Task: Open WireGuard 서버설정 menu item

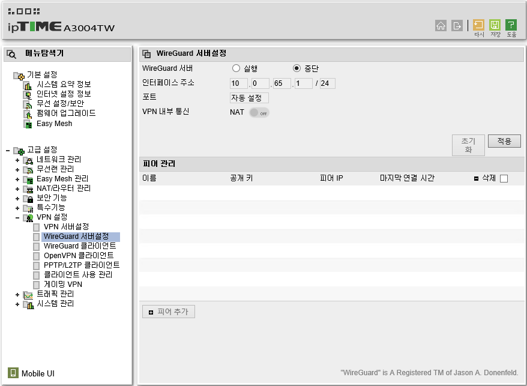Action: point(76,237)
